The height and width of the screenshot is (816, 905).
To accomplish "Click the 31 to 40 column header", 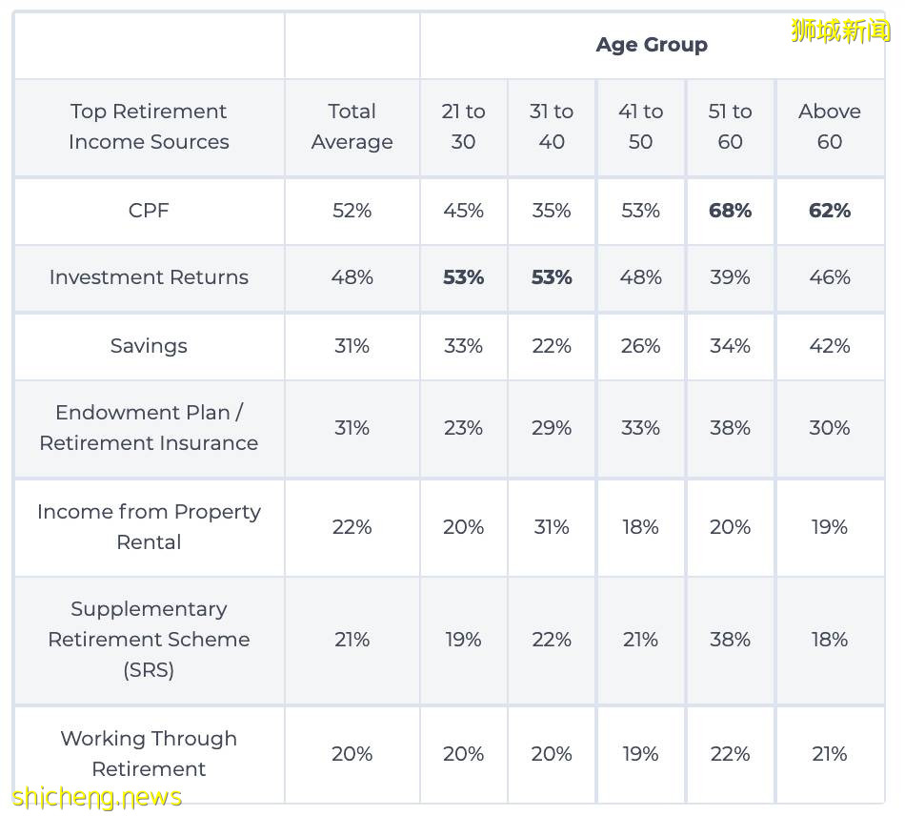I will [552, 127].
